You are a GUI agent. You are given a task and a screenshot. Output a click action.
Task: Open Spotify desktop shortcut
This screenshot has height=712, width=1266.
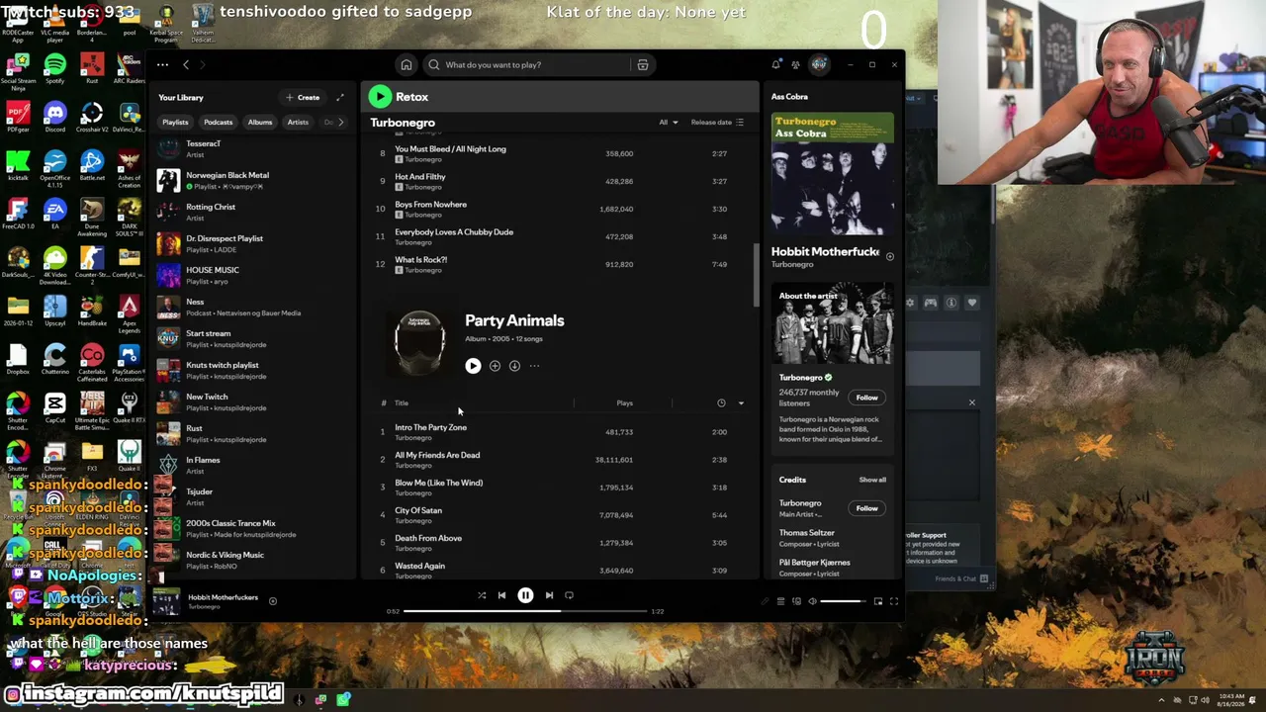55,69
